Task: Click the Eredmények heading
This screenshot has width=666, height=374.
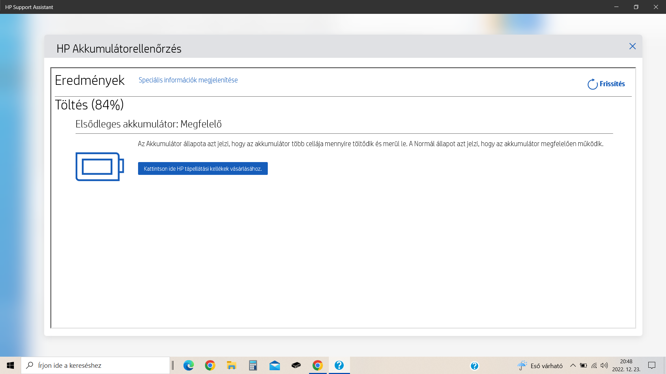Action: (x=89, y=80)
